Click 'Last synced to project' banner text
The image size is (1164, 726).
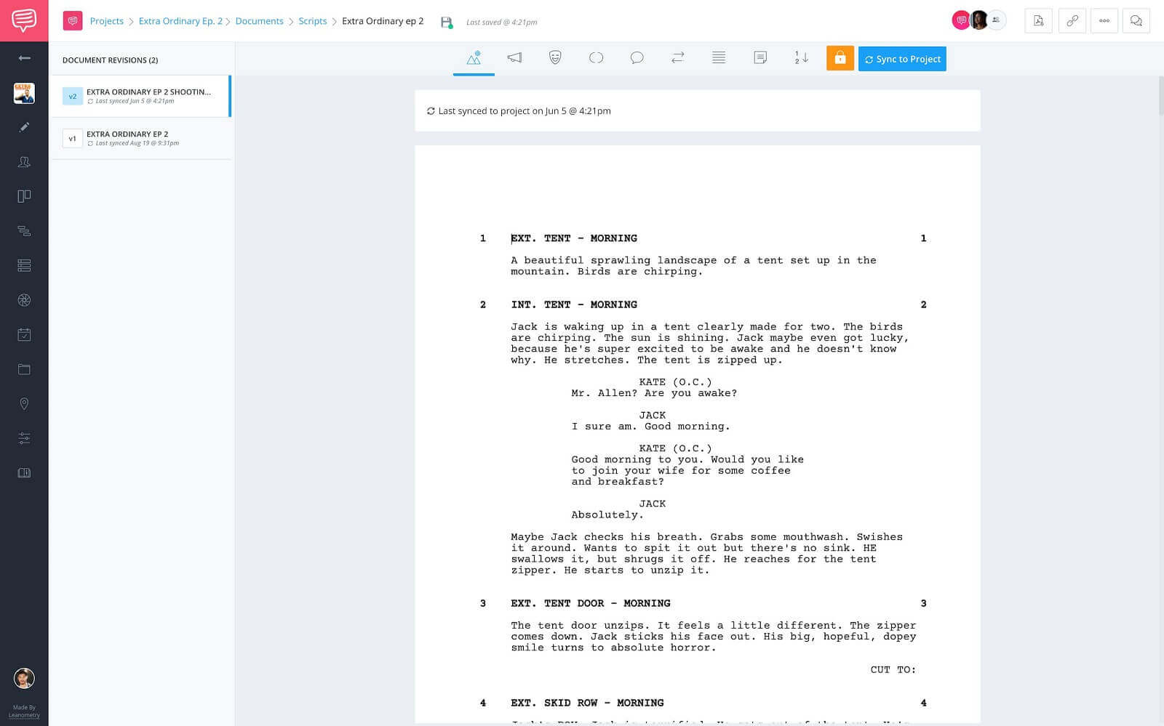524,111
